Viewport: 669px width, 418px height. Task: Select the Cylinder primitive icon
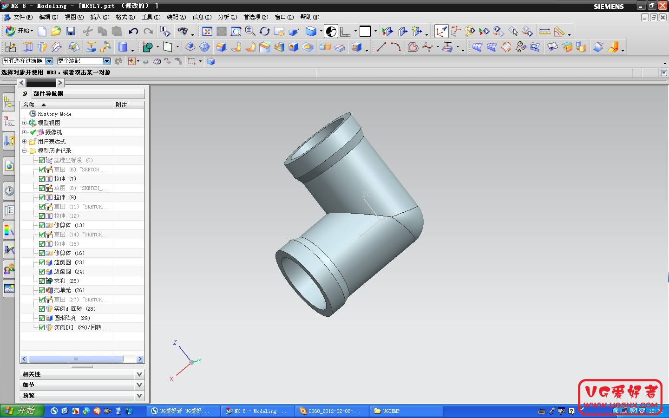point(123,47)
